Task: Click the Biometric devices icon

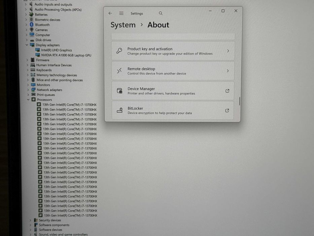Action: click(x=31, y=20)
